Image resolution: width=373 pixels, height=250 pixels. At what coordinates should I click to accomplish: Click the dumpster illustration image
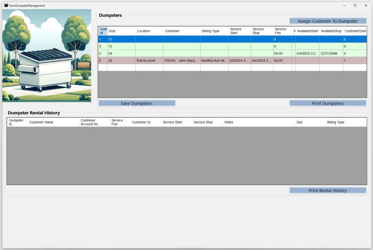47,56
